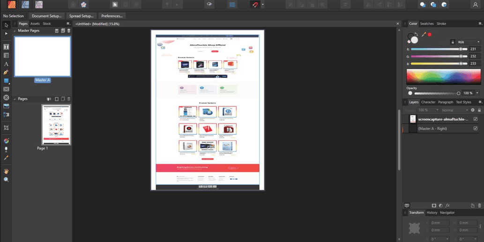Click the Snapping magnet icon

(255, 5)
